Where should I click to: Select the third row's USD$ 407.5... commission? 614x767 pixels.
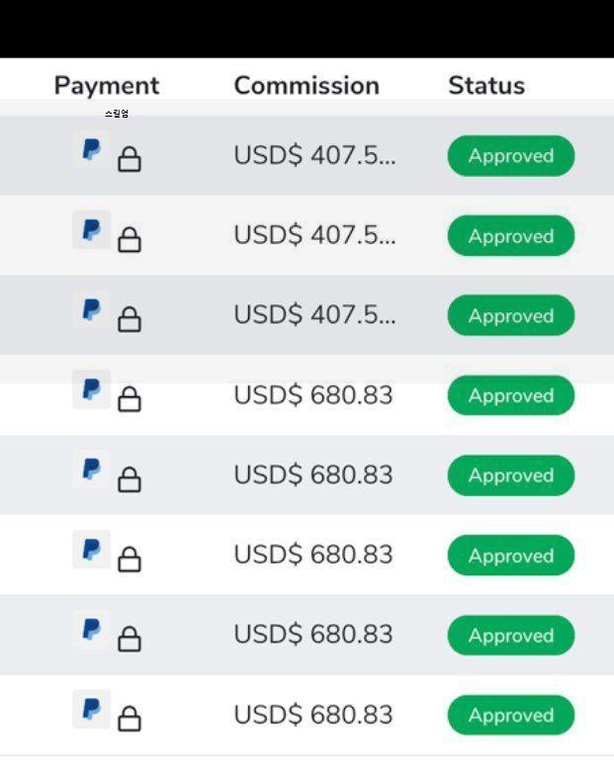click(x=314, y=315)
